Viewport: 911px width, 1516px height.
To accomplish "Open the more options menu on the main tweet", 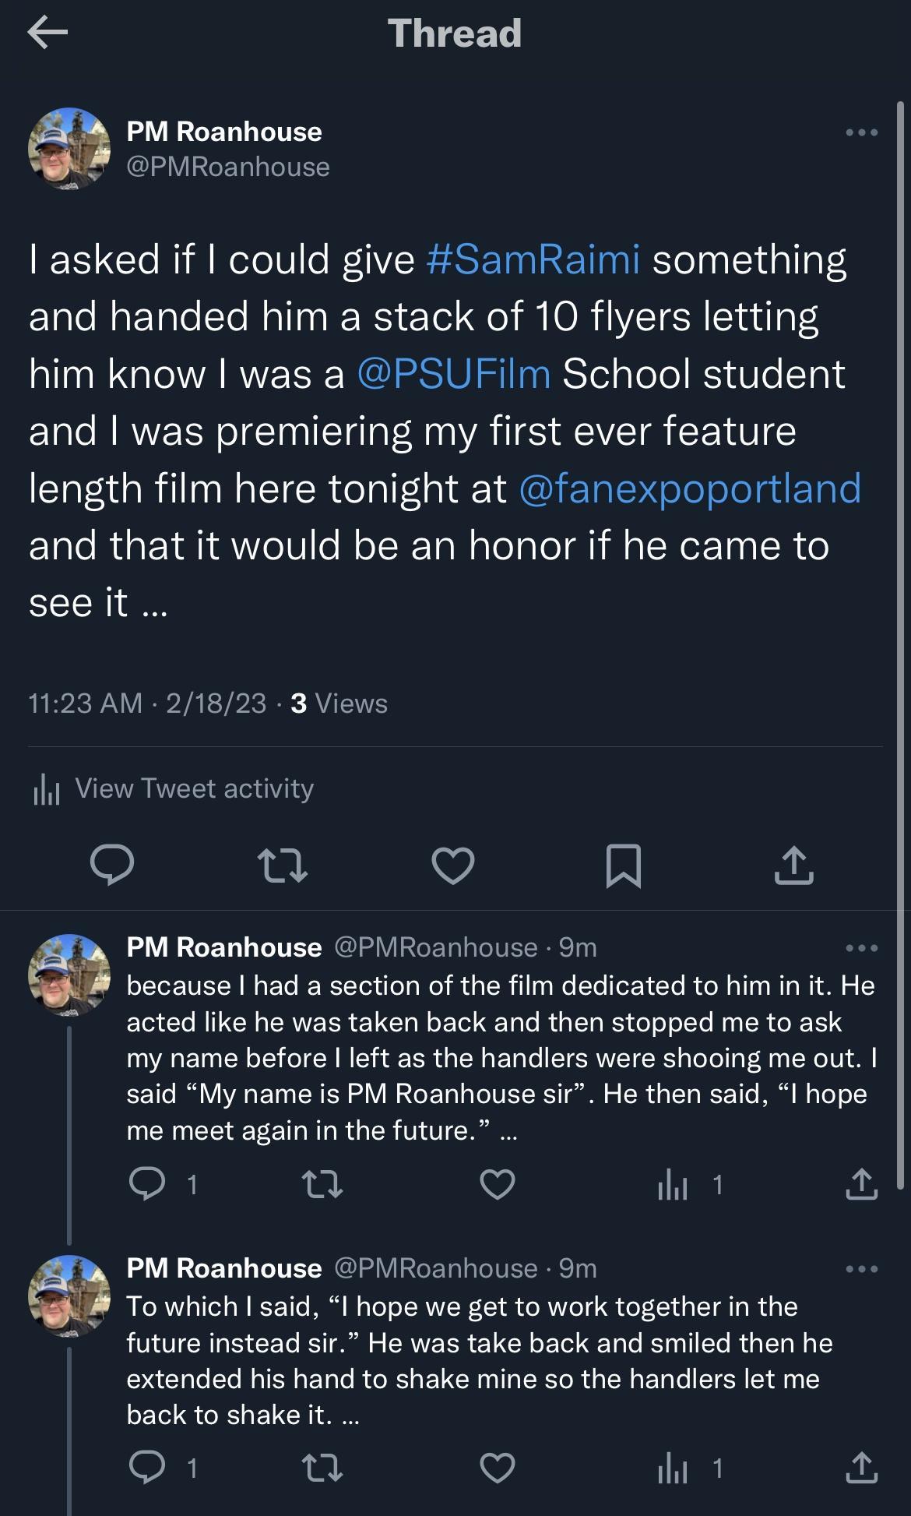I will point(860,131).
